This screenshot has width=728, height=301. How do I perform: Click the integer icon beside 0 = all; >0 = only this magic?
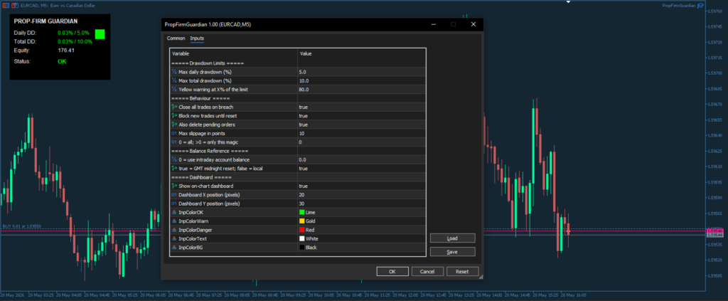click(x=174, y=142)
